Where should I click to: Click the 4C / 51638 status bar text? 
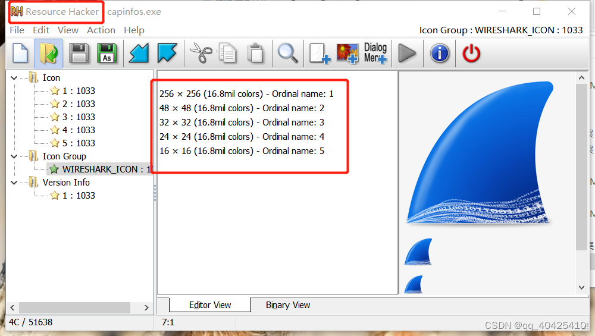pos(31,322)
